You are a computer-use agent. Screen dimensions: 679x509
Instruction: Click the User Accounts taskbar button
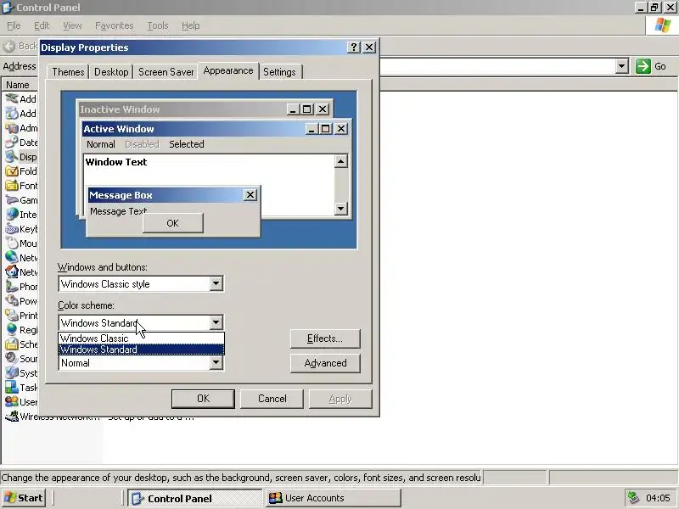point(332,498)
